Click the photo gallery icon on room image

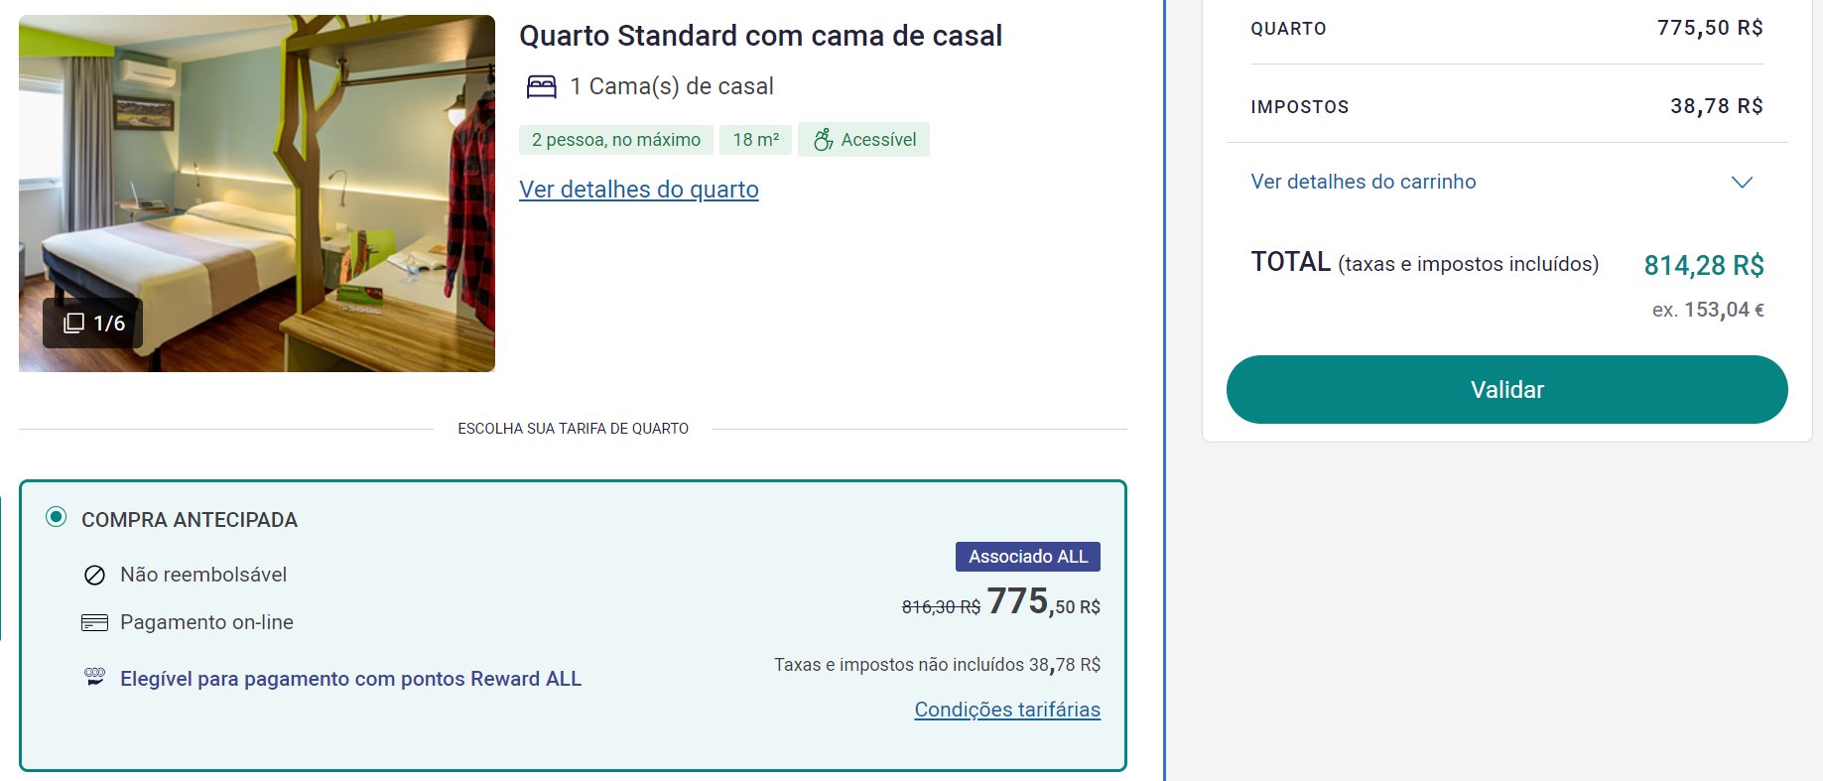[73, 324]
